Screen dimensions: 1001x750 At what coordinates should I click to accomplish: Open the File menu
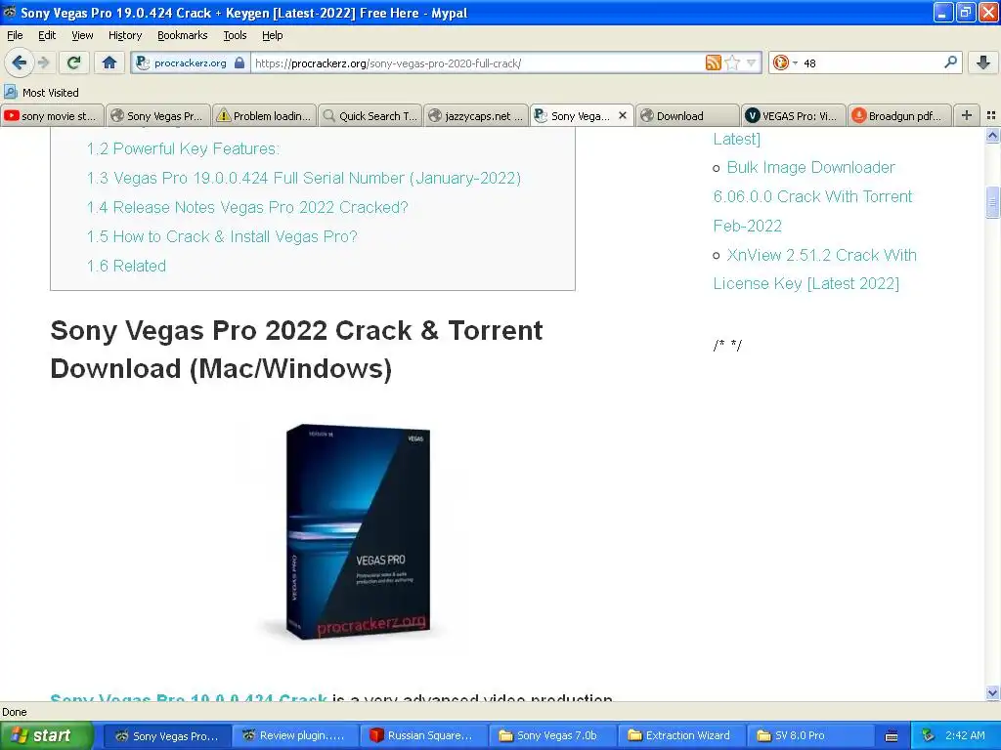pos(15,35)
